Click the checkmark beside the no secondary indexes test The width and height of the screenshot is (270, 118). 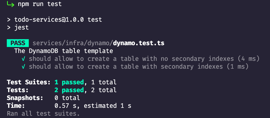click(24, 59)
